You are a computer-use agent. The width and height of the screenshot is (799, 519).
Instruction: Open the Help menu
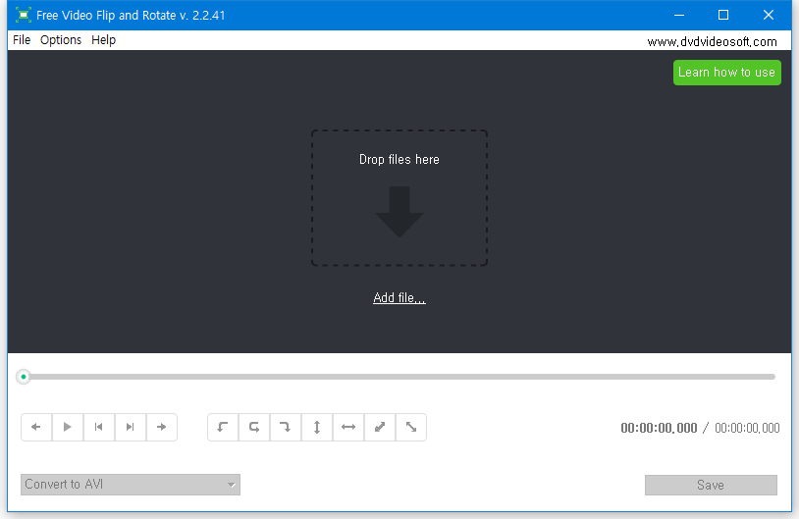pyautogui.click(x=103, y=39)
